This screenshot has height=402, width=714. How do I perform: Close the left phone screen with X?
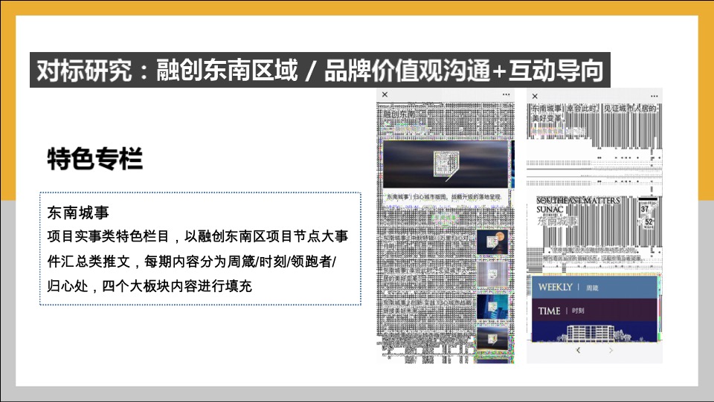coord(385,94)
